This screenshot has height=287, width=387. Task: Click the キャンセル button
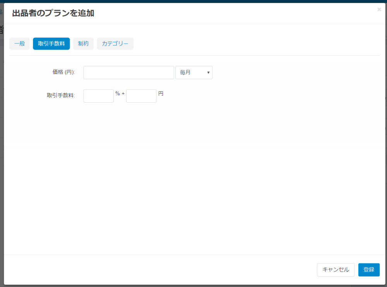[336, 270]
